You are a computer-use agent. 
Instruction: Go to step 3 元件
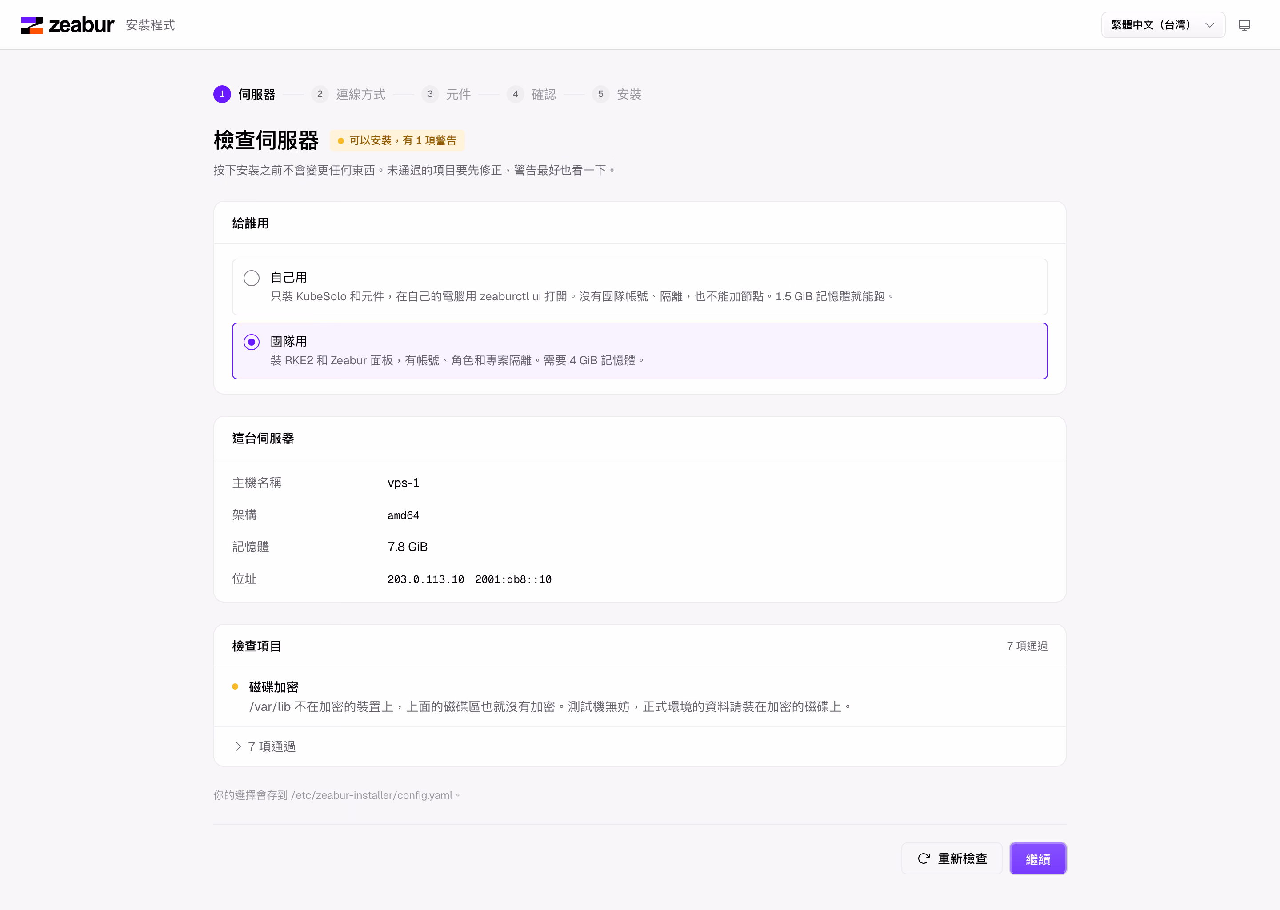click(446, 94)
